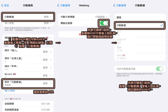Tap the 目前期間漫遊 usage row
The height and width of the screenshot is (112, 168).
28,110
